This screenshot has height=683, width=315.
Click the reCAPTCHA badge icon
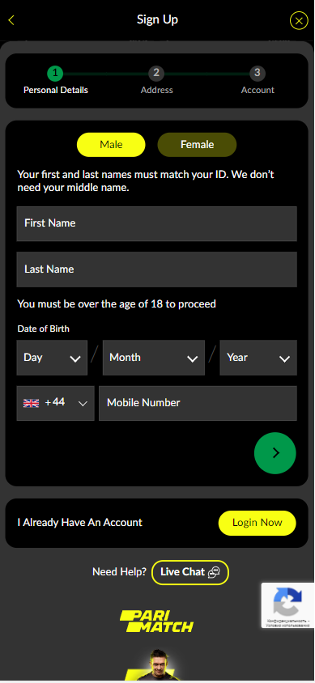click(x=287, y=601)
